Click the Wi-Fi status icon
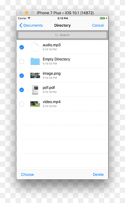Screen dimensions: 125x203 (29, 18)
